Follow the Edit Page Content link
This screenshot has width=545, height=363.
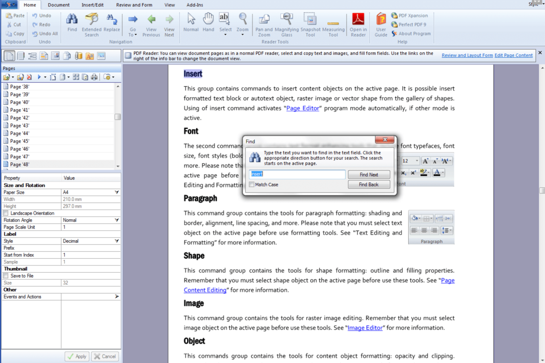(514, 55)
